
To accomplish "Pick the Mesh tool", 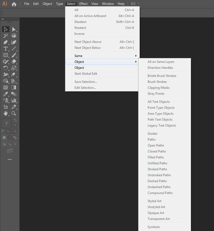I will tap(5, 87).
